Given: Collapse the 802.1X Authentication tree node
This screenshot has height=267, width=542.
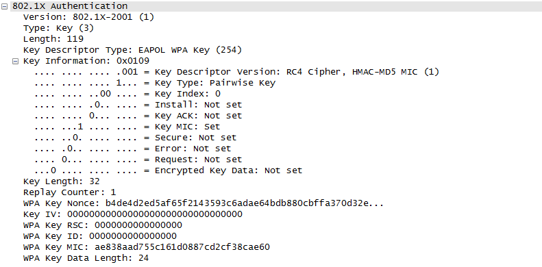Looking at the screenshot, I should (x=4, y=6).
